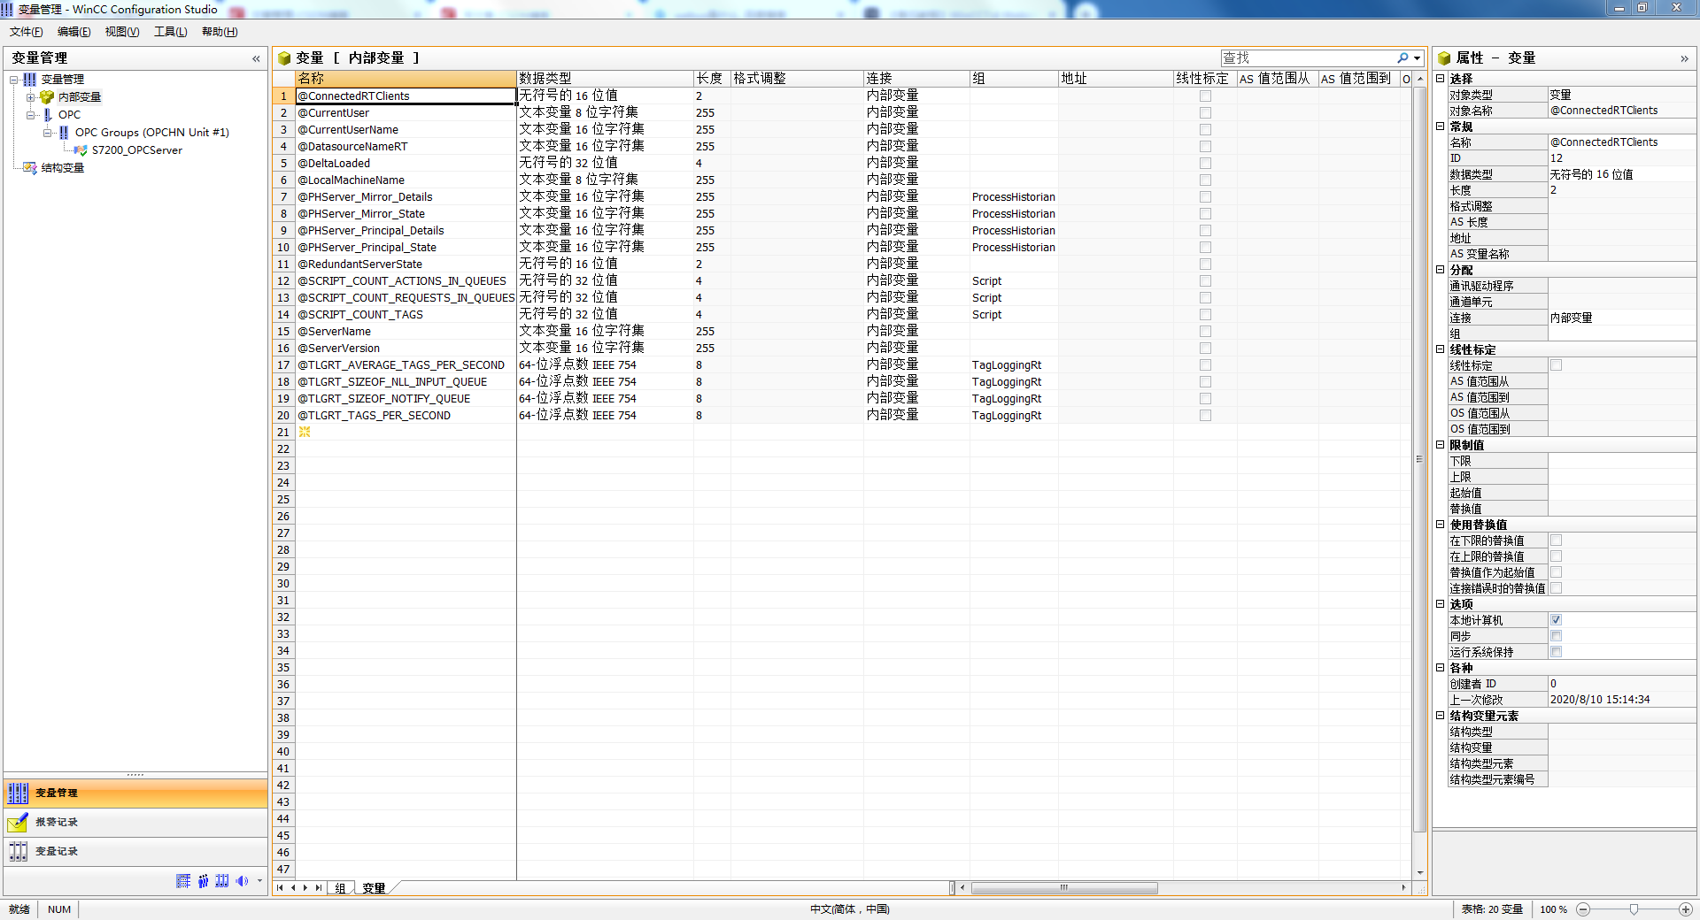The width and height of the screenshot is (1700, 920).
Task: Open navigation bar configure dropdown arrow
Action: point(259,881)
